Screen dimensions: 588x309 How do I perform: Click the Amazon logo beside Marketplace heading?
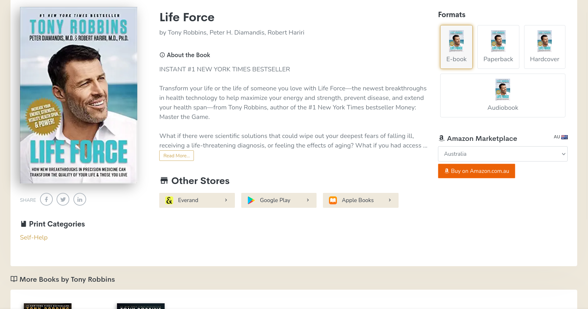(441, 138)
